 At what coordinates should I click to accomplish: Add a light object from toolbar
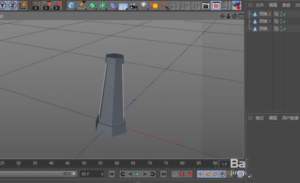click(143, 5)
